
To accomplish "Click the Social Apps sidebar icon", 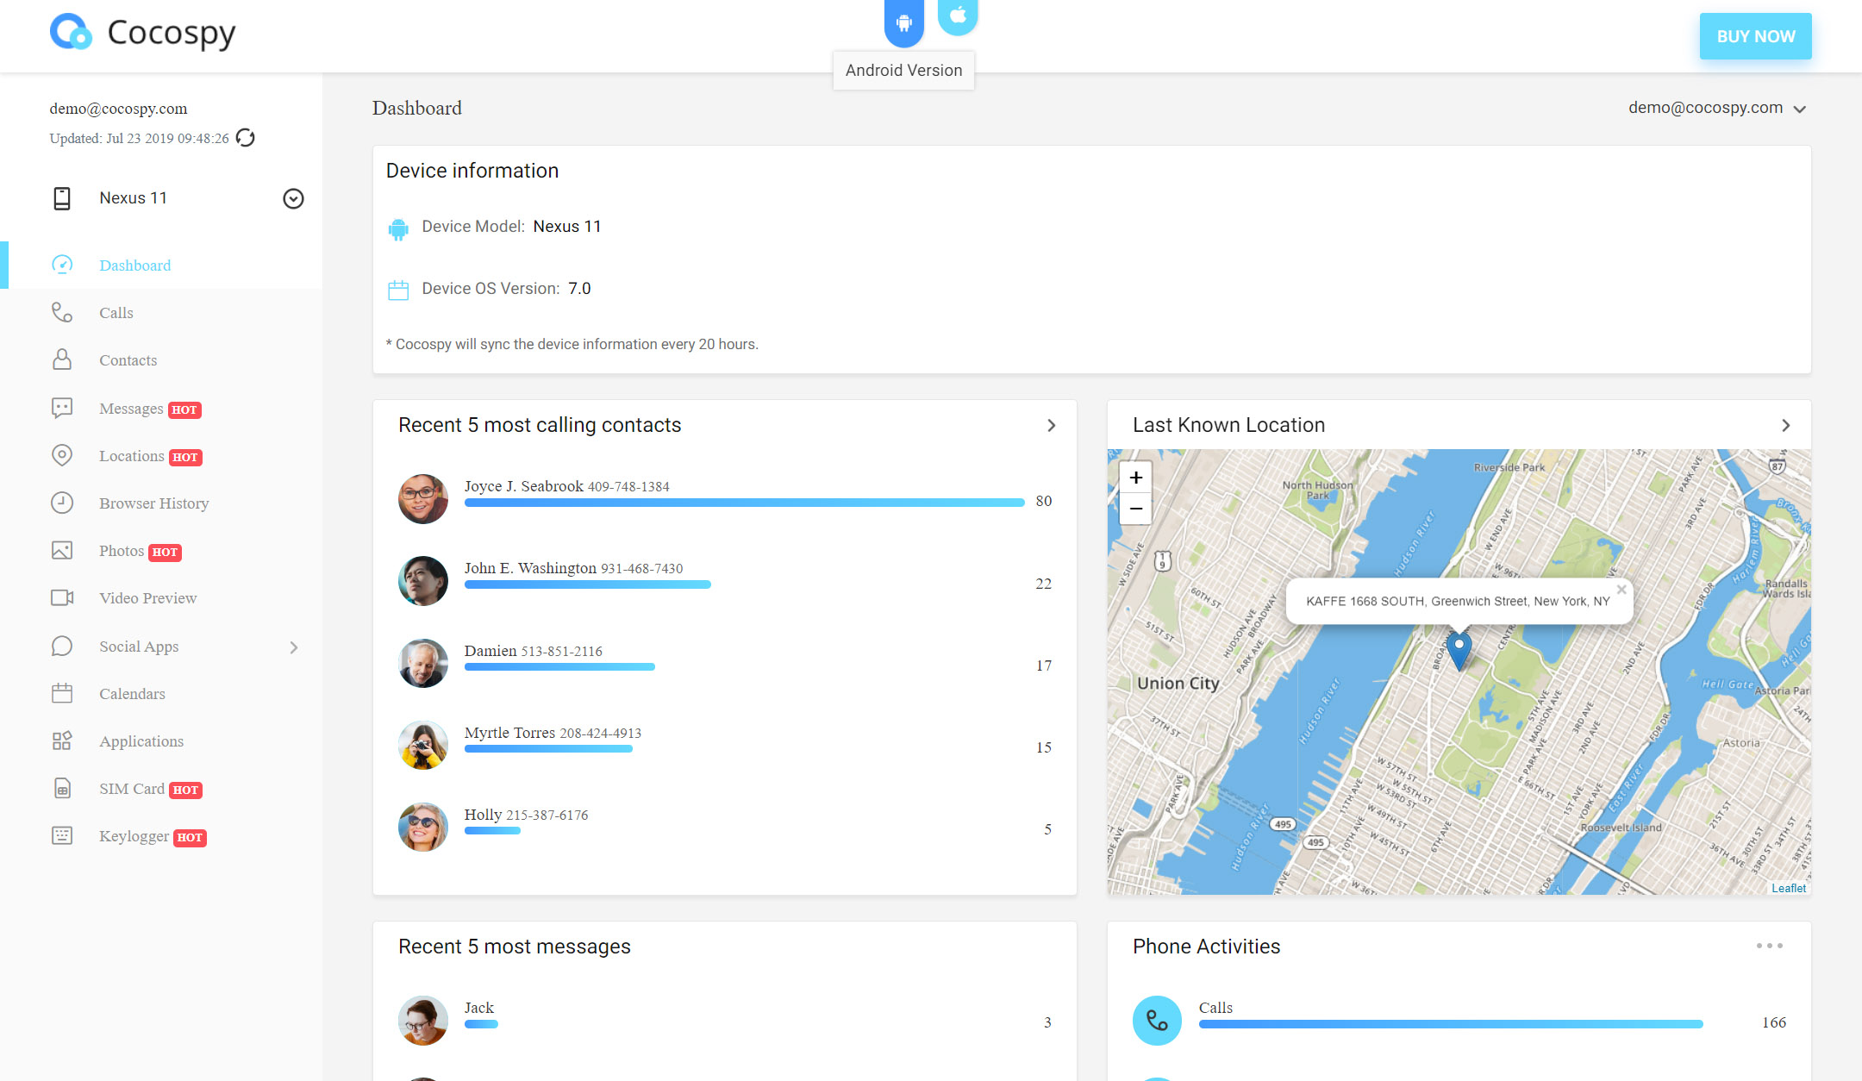I will [x=60, y=646].
